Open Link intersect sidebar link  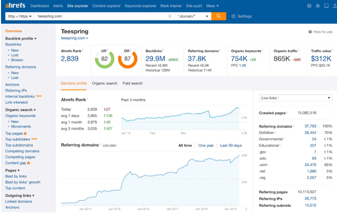tap(16, 102)
